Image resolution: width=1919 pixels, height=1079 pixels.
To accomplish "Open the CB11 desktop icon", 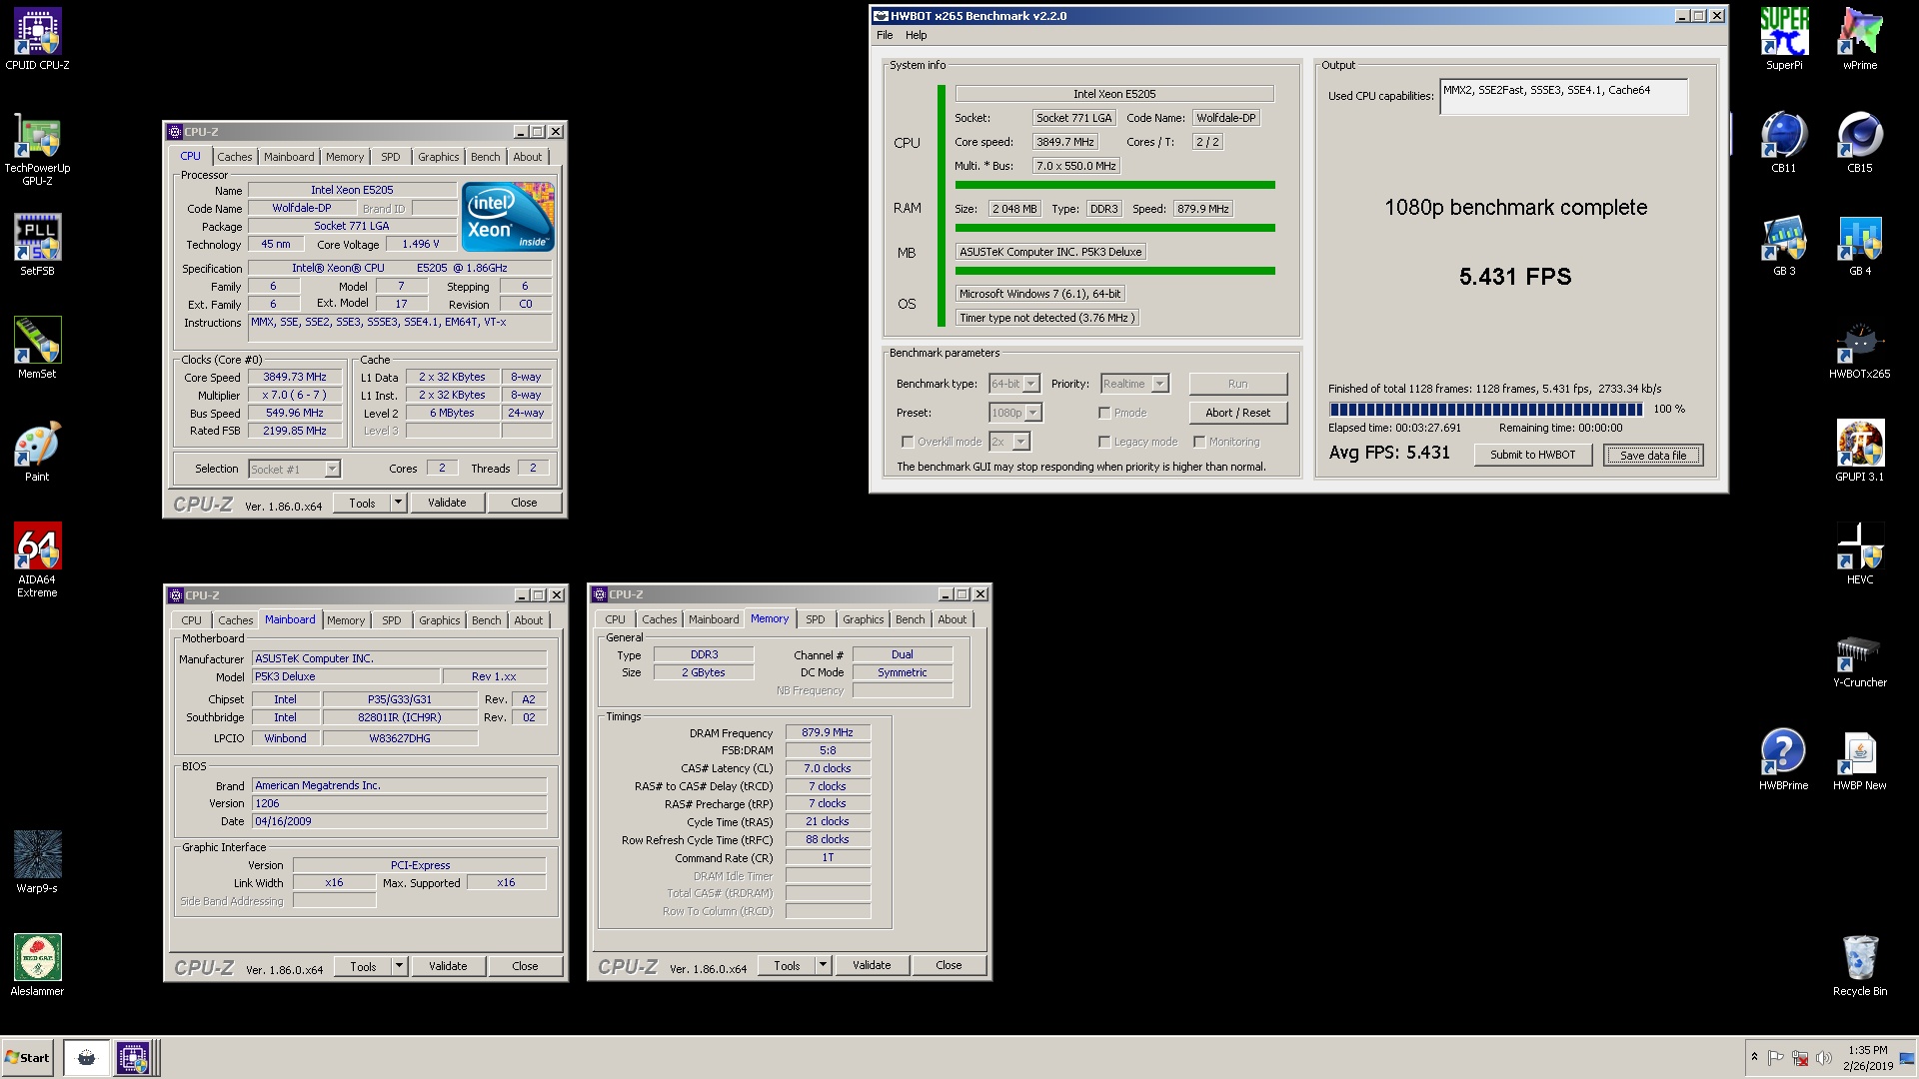I will [x=1784, y=142].
